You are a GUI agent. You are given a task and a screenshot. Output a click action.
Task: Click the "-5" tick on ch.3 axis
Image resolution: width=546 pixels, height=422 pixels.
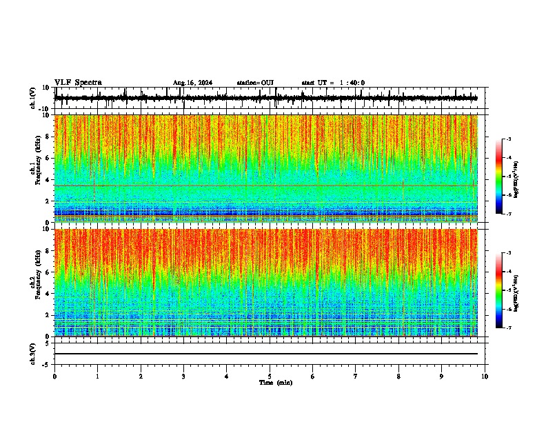(x=47, y=365)
